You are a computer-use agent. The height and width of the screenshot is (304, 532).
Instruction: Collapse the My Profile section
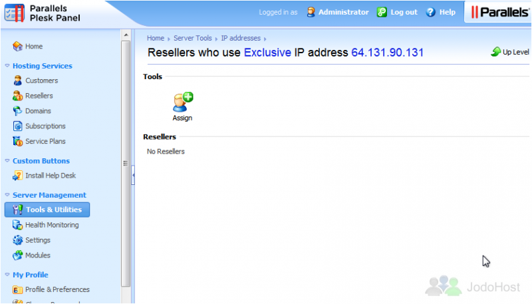pyautogui.click(x=7, y=275)
